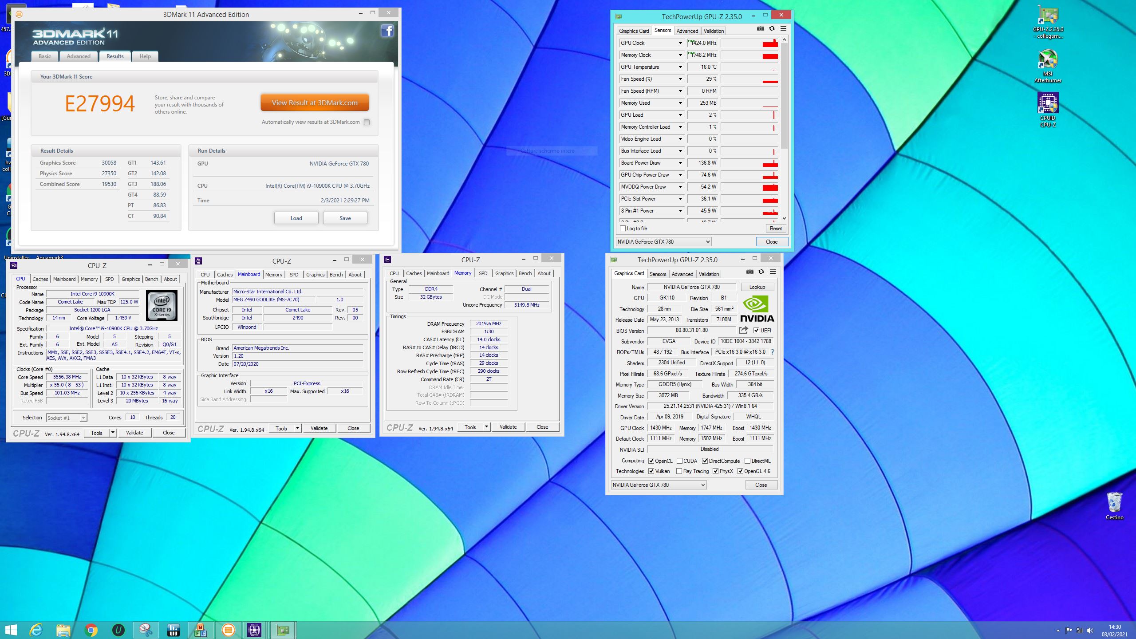Open File Explorer from the taskbar

(x=63, y=630)
